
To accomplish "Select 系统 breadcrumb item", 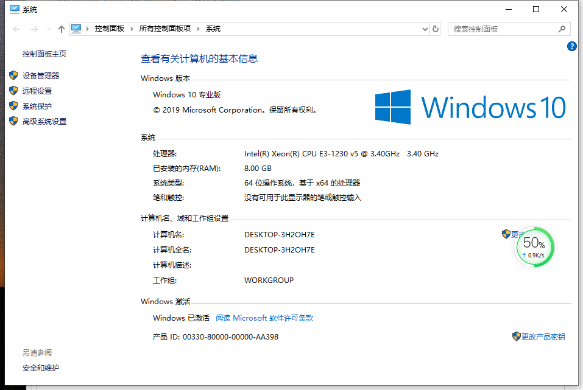I will 213,29.
